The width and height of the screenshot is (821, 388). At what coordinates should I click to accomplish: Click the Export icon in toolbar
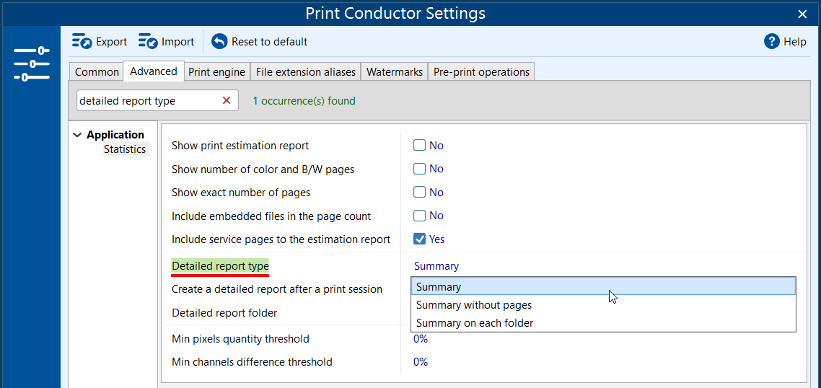[82, 42]
